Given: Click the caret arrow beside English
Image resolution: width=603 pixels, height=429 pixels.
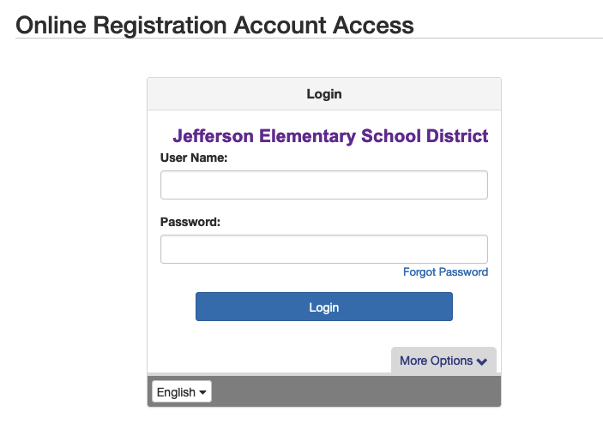Looking at the screenshot, I should pos(203,392).
